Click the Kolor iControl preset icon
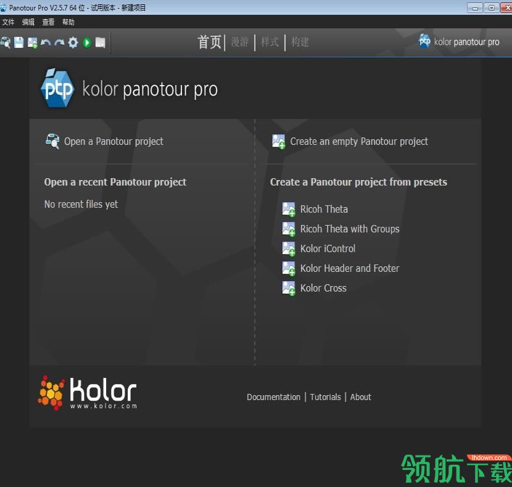This screenshot has width=512, height=487. (x=289, y=248)
